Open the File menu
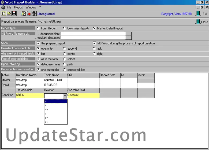 [9, 7]
